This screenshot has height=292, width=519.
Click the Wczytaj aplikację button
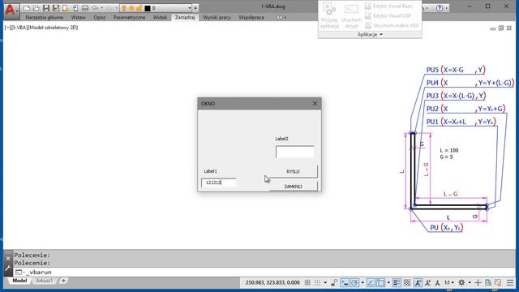[x=329, y=15]
